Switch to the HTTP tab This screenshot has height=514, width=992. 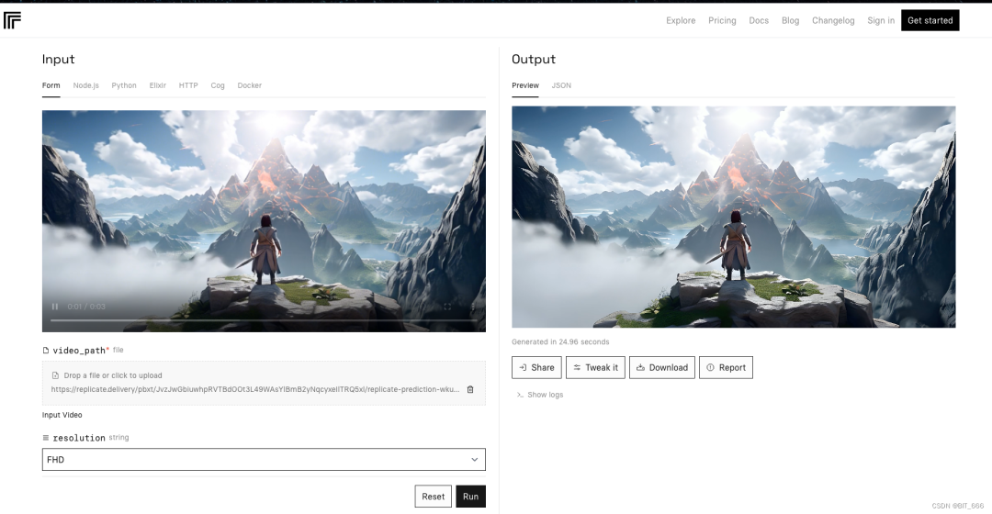(x=188, y=85)
